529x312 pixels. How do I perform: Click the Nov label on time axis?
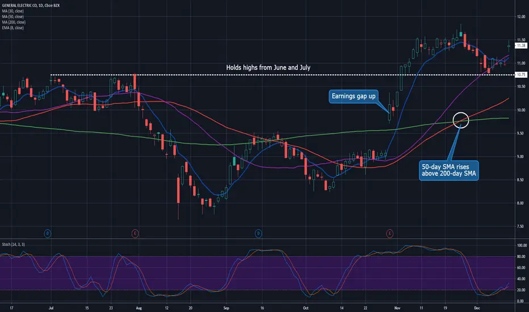coord(397,308)
